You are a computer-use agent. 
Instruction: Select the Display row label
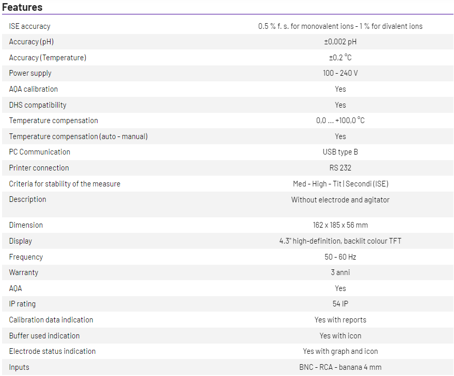tap(21, 241)
